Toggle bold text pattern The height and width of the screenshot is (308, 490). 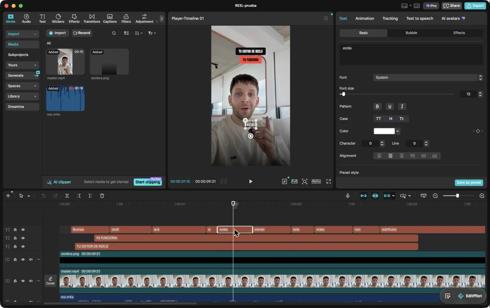pyautogui.click(x=377, y=106)
